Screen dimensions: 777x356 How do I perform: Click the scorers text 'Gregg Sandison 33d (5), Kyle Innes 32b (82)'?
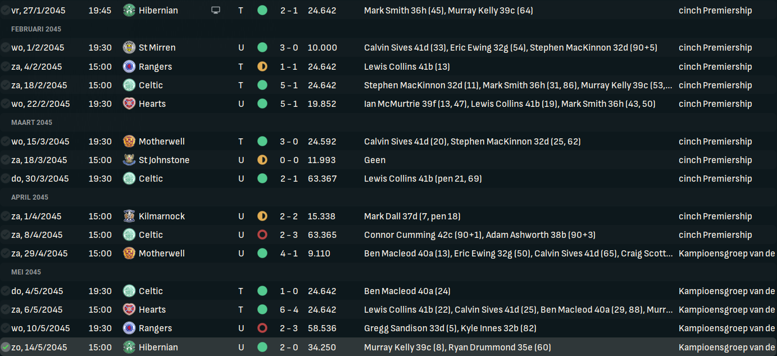click(x=450, y=328)
